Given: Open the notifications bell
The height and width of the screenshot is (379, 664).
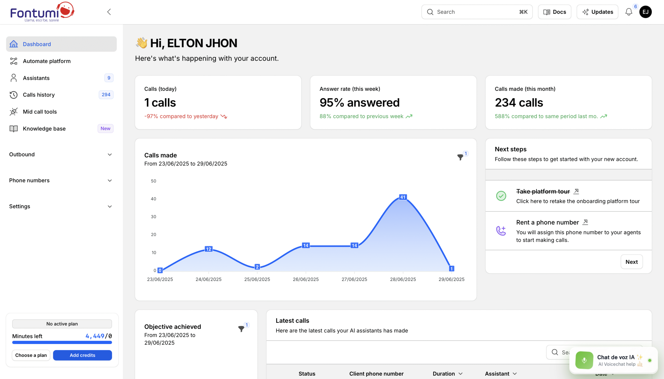Looking at the screenshot, I should (x=629, y=12).
